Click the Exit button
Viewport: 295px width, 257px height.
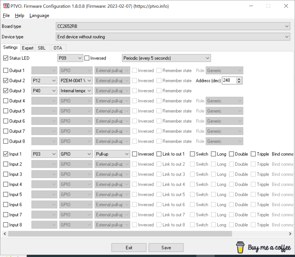[129, 248]
